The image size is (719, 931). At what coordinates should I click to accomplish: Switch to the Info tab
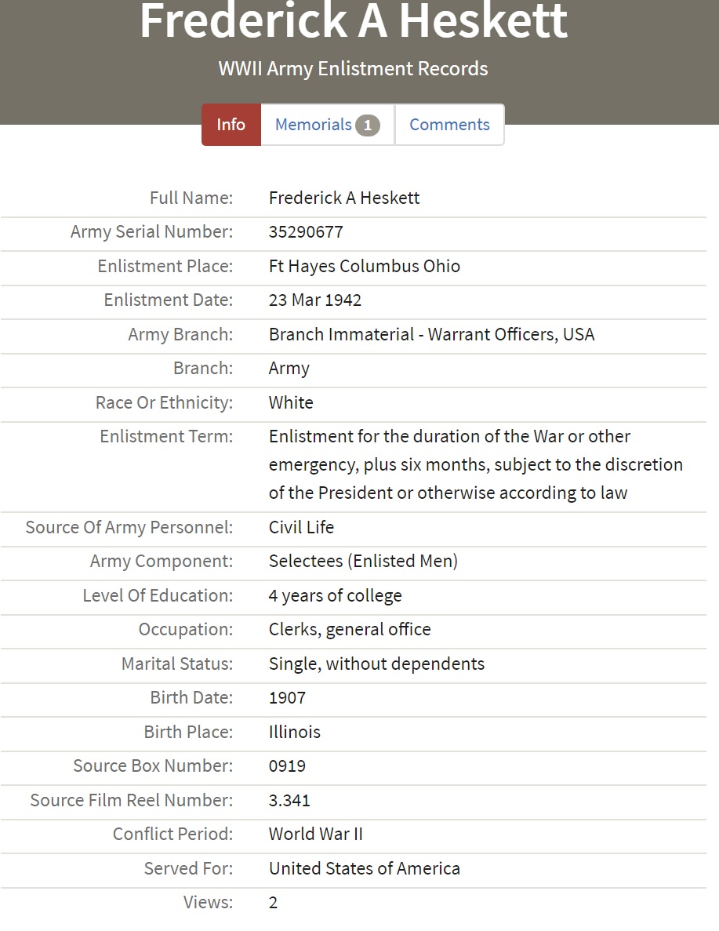point(231,125)
